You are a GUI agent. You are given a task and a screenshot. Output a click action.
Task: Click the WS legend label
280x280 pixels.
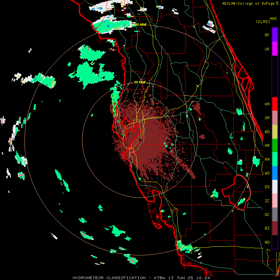[x=267, y=173]
